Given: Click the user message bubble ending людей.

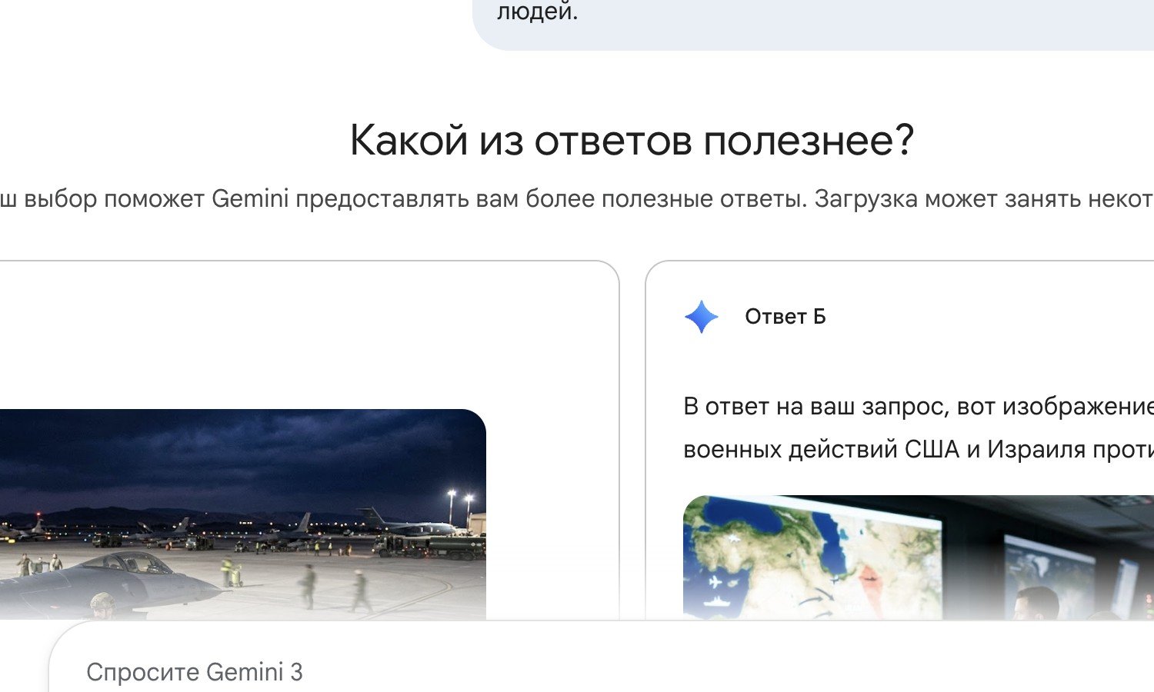Looking at the screenshot, I should pyautogui.click(x=813, y=25).
